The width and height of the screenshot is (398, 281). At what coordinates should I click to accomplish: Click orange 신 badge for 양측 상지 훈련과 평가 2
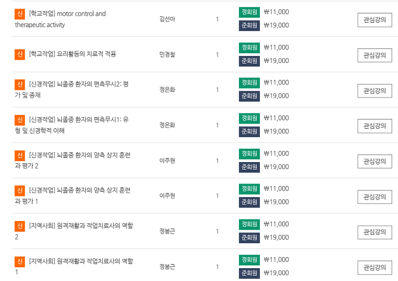[x=20, y=155]
